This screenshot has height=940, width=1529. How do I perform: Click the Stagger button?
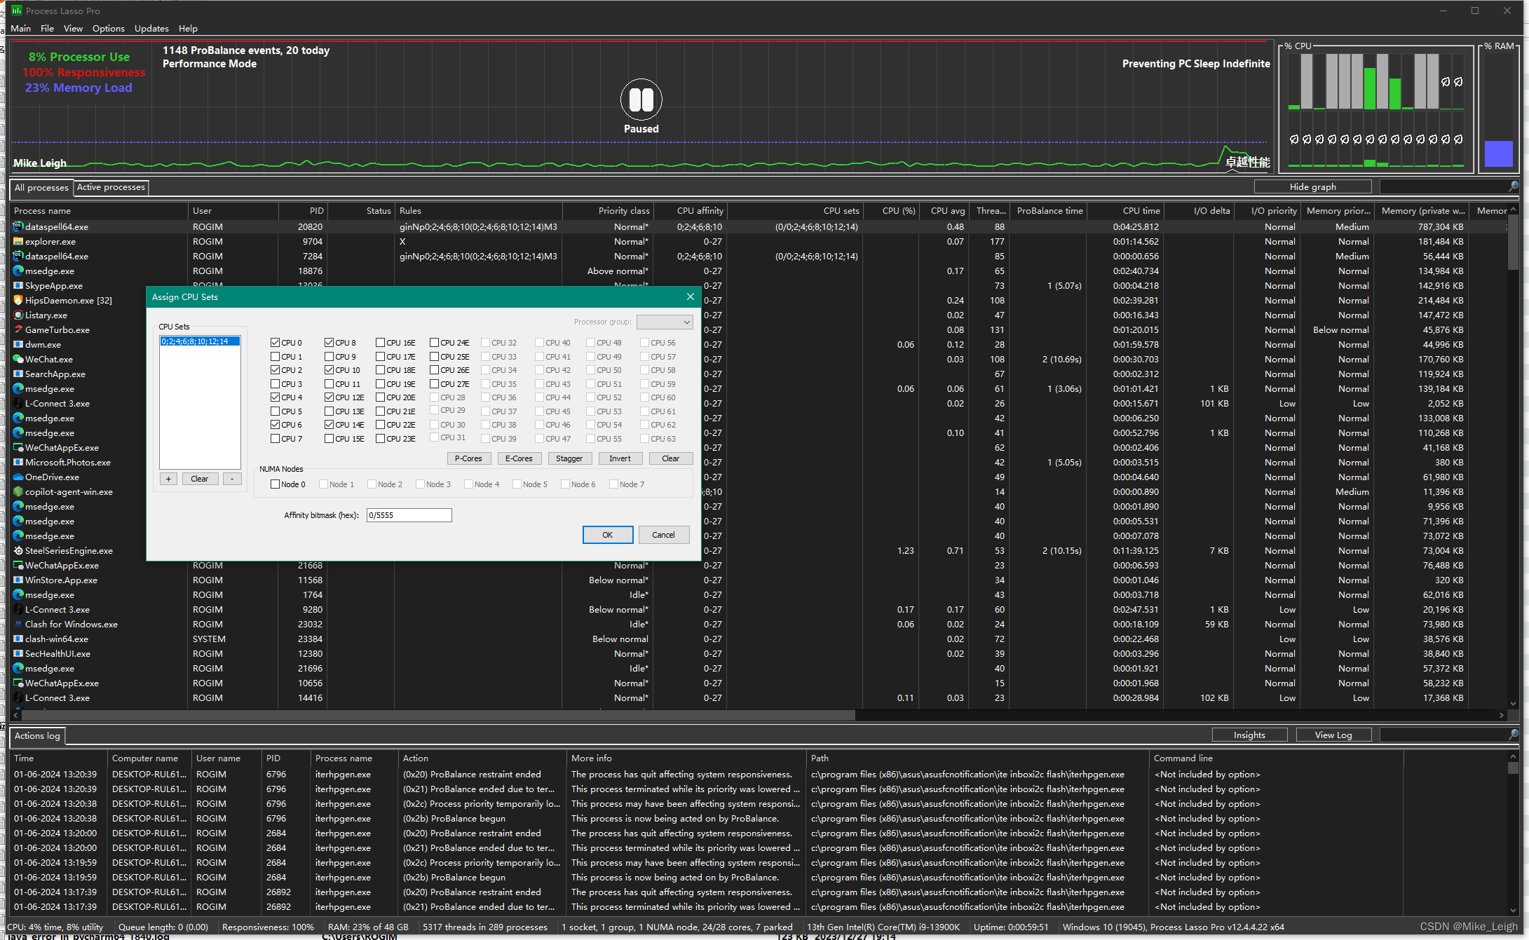pos(569,458)
